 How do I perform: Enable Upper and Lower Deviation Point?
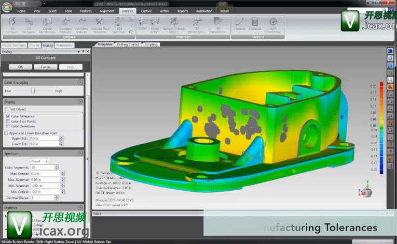coord(6,133)
